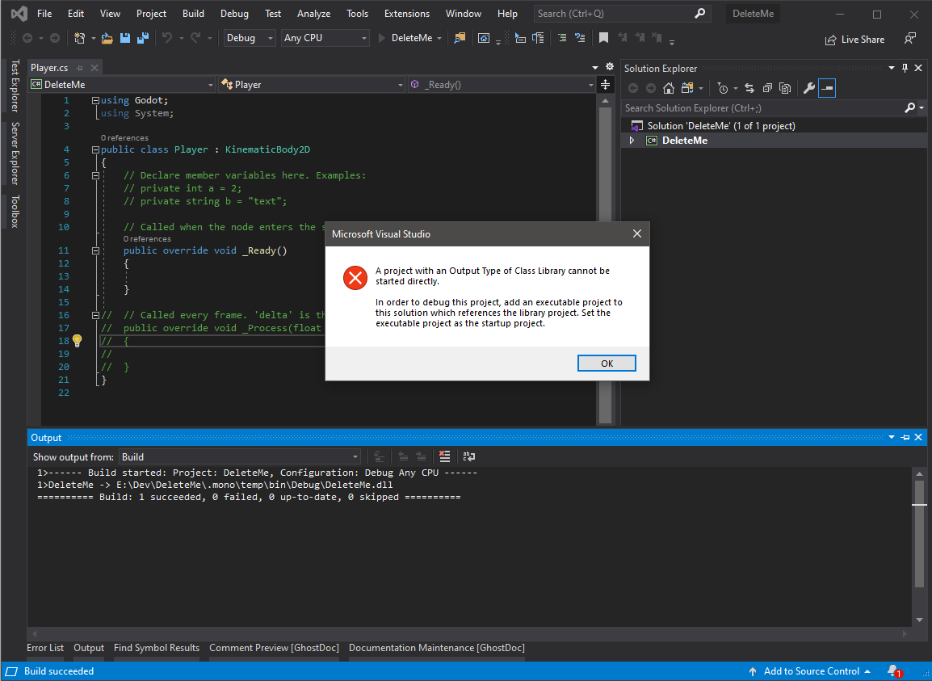The image size is (932, 681).
Task: Click the Save All toolbar icon
Action: click(143, 38)
